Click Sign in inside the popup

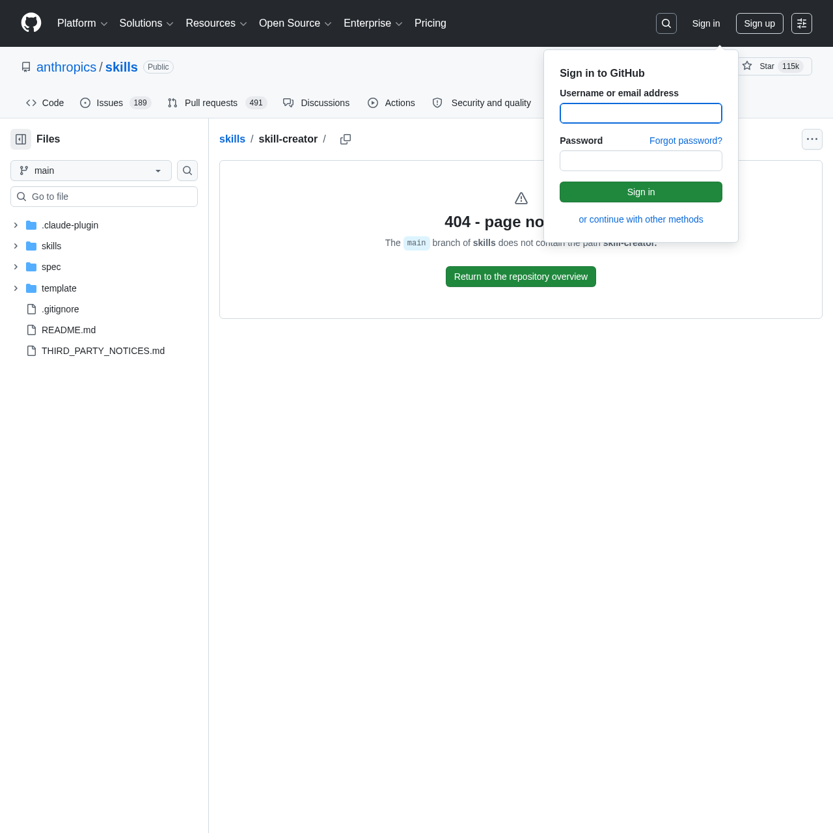(640, 192)
